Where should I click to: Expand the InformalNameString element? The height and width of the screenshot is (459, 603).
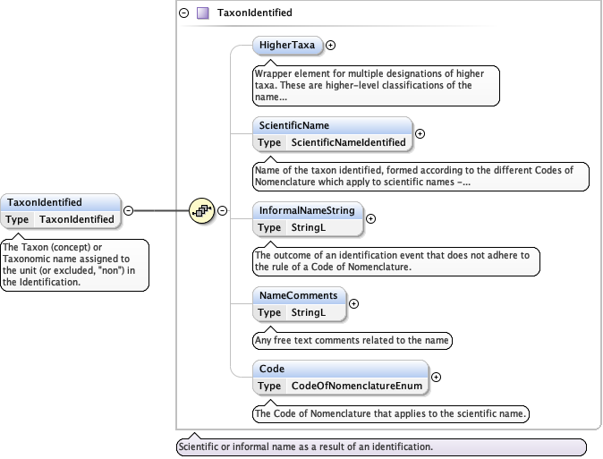(371, 218)
